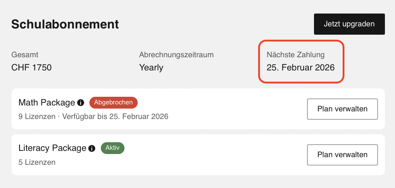Click the red Abgebrochen status badge
Viewport: 395px width, 188px height.
(x=113, y=102)
